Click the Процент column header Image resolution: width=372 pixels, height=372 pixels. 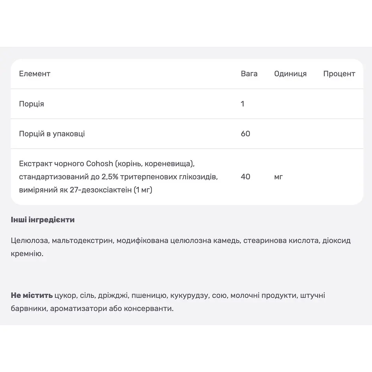339,74
